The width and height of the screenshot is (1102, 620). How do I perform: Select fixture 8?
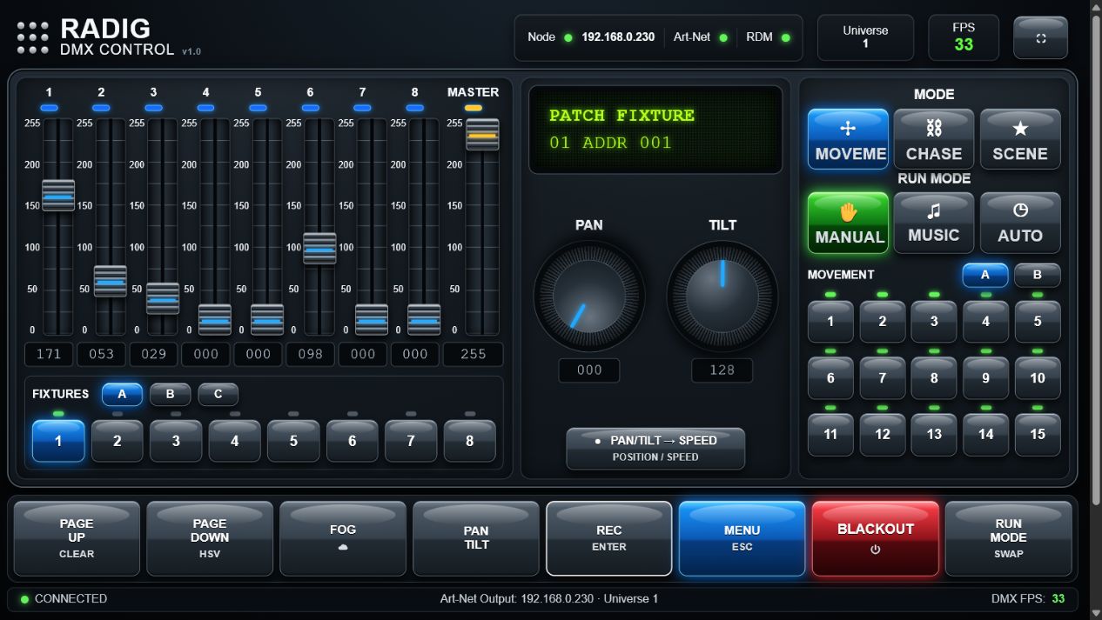(469, 441)
